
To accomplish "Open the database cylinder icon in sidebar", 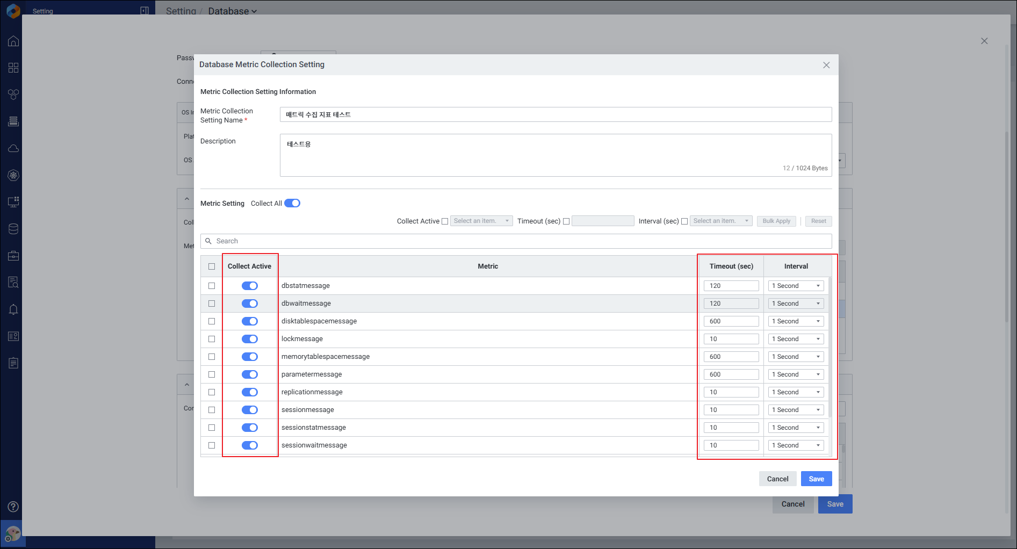I will [x=13, y=229].
